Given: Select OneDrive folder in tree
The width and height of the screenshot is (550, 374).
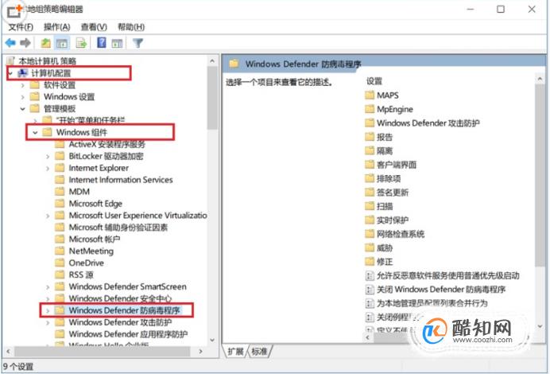Looking at the screenshot, I should point(87,263).
